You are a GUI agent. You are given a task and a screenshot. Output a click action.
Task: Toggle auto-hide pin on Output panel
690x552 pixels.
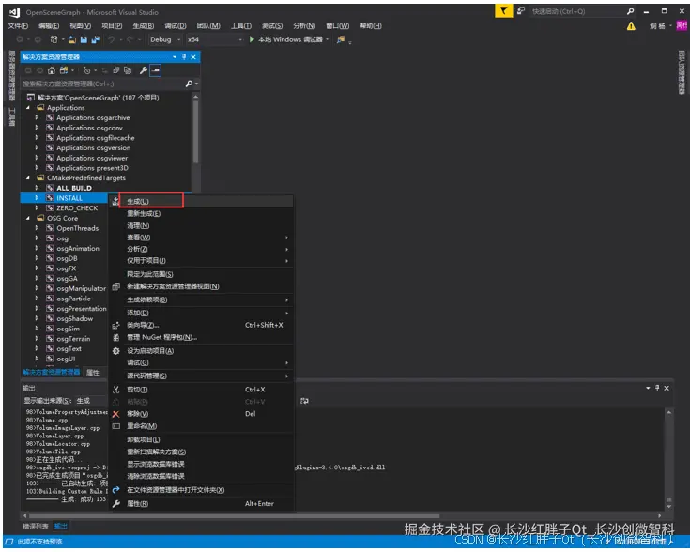pos(657,388)
